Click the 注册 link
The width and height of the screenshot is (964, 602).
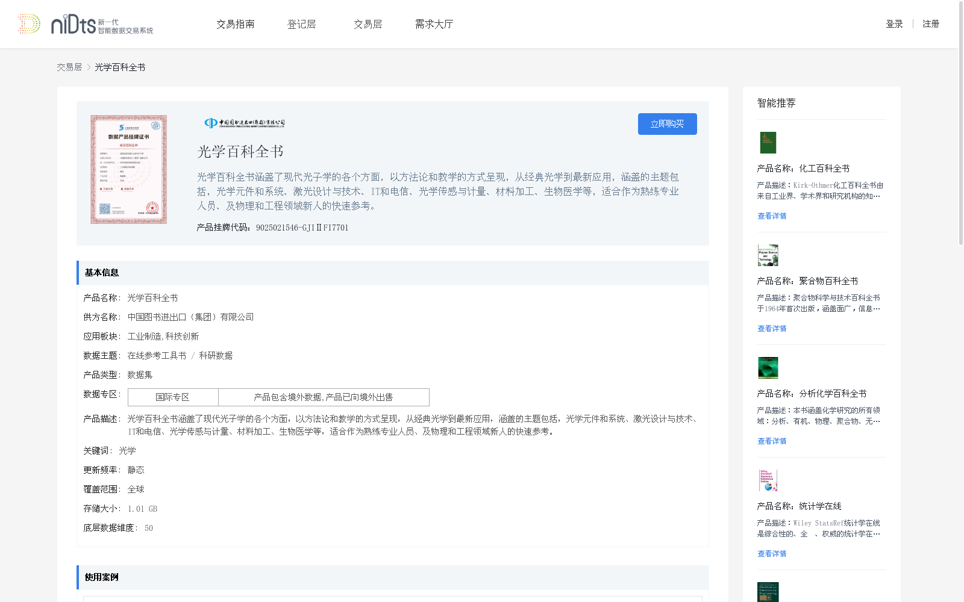coord(931,24)
